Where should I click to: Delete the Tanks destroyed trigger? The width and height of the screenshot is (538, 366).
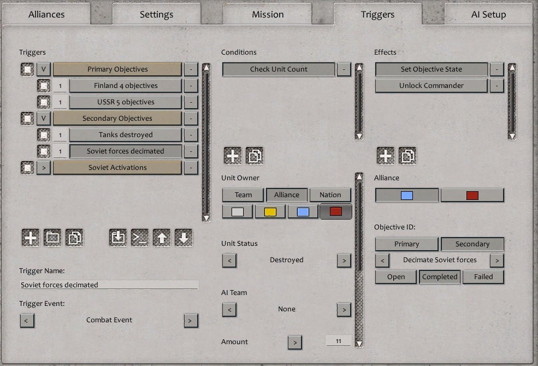[191, 135]
